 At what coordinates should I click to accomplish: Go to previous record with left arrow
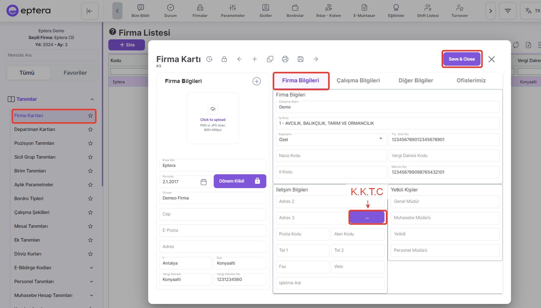point(239,59)
